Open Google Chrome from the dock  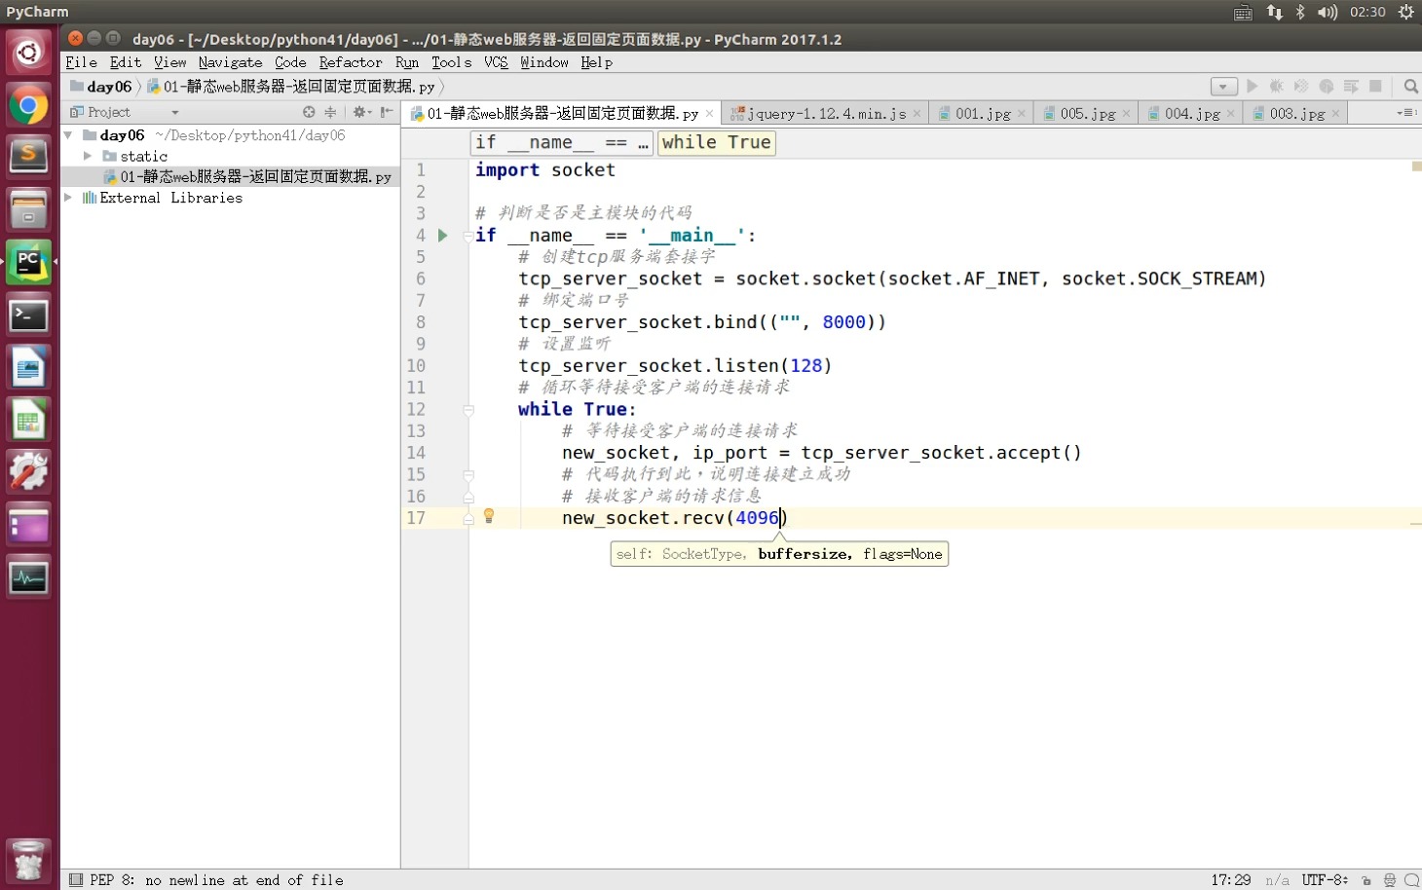(28, 105)
